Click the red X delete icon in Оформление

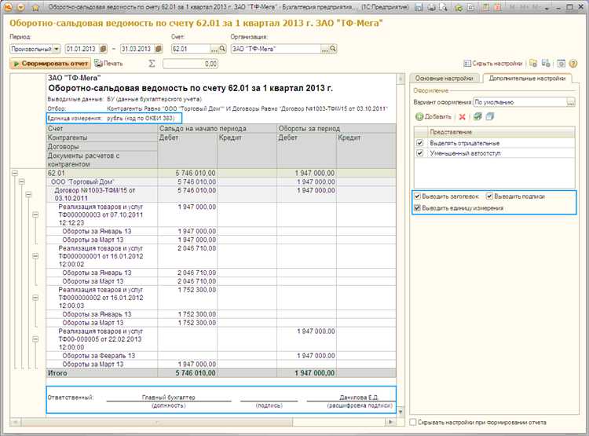[x=462, y=116]
